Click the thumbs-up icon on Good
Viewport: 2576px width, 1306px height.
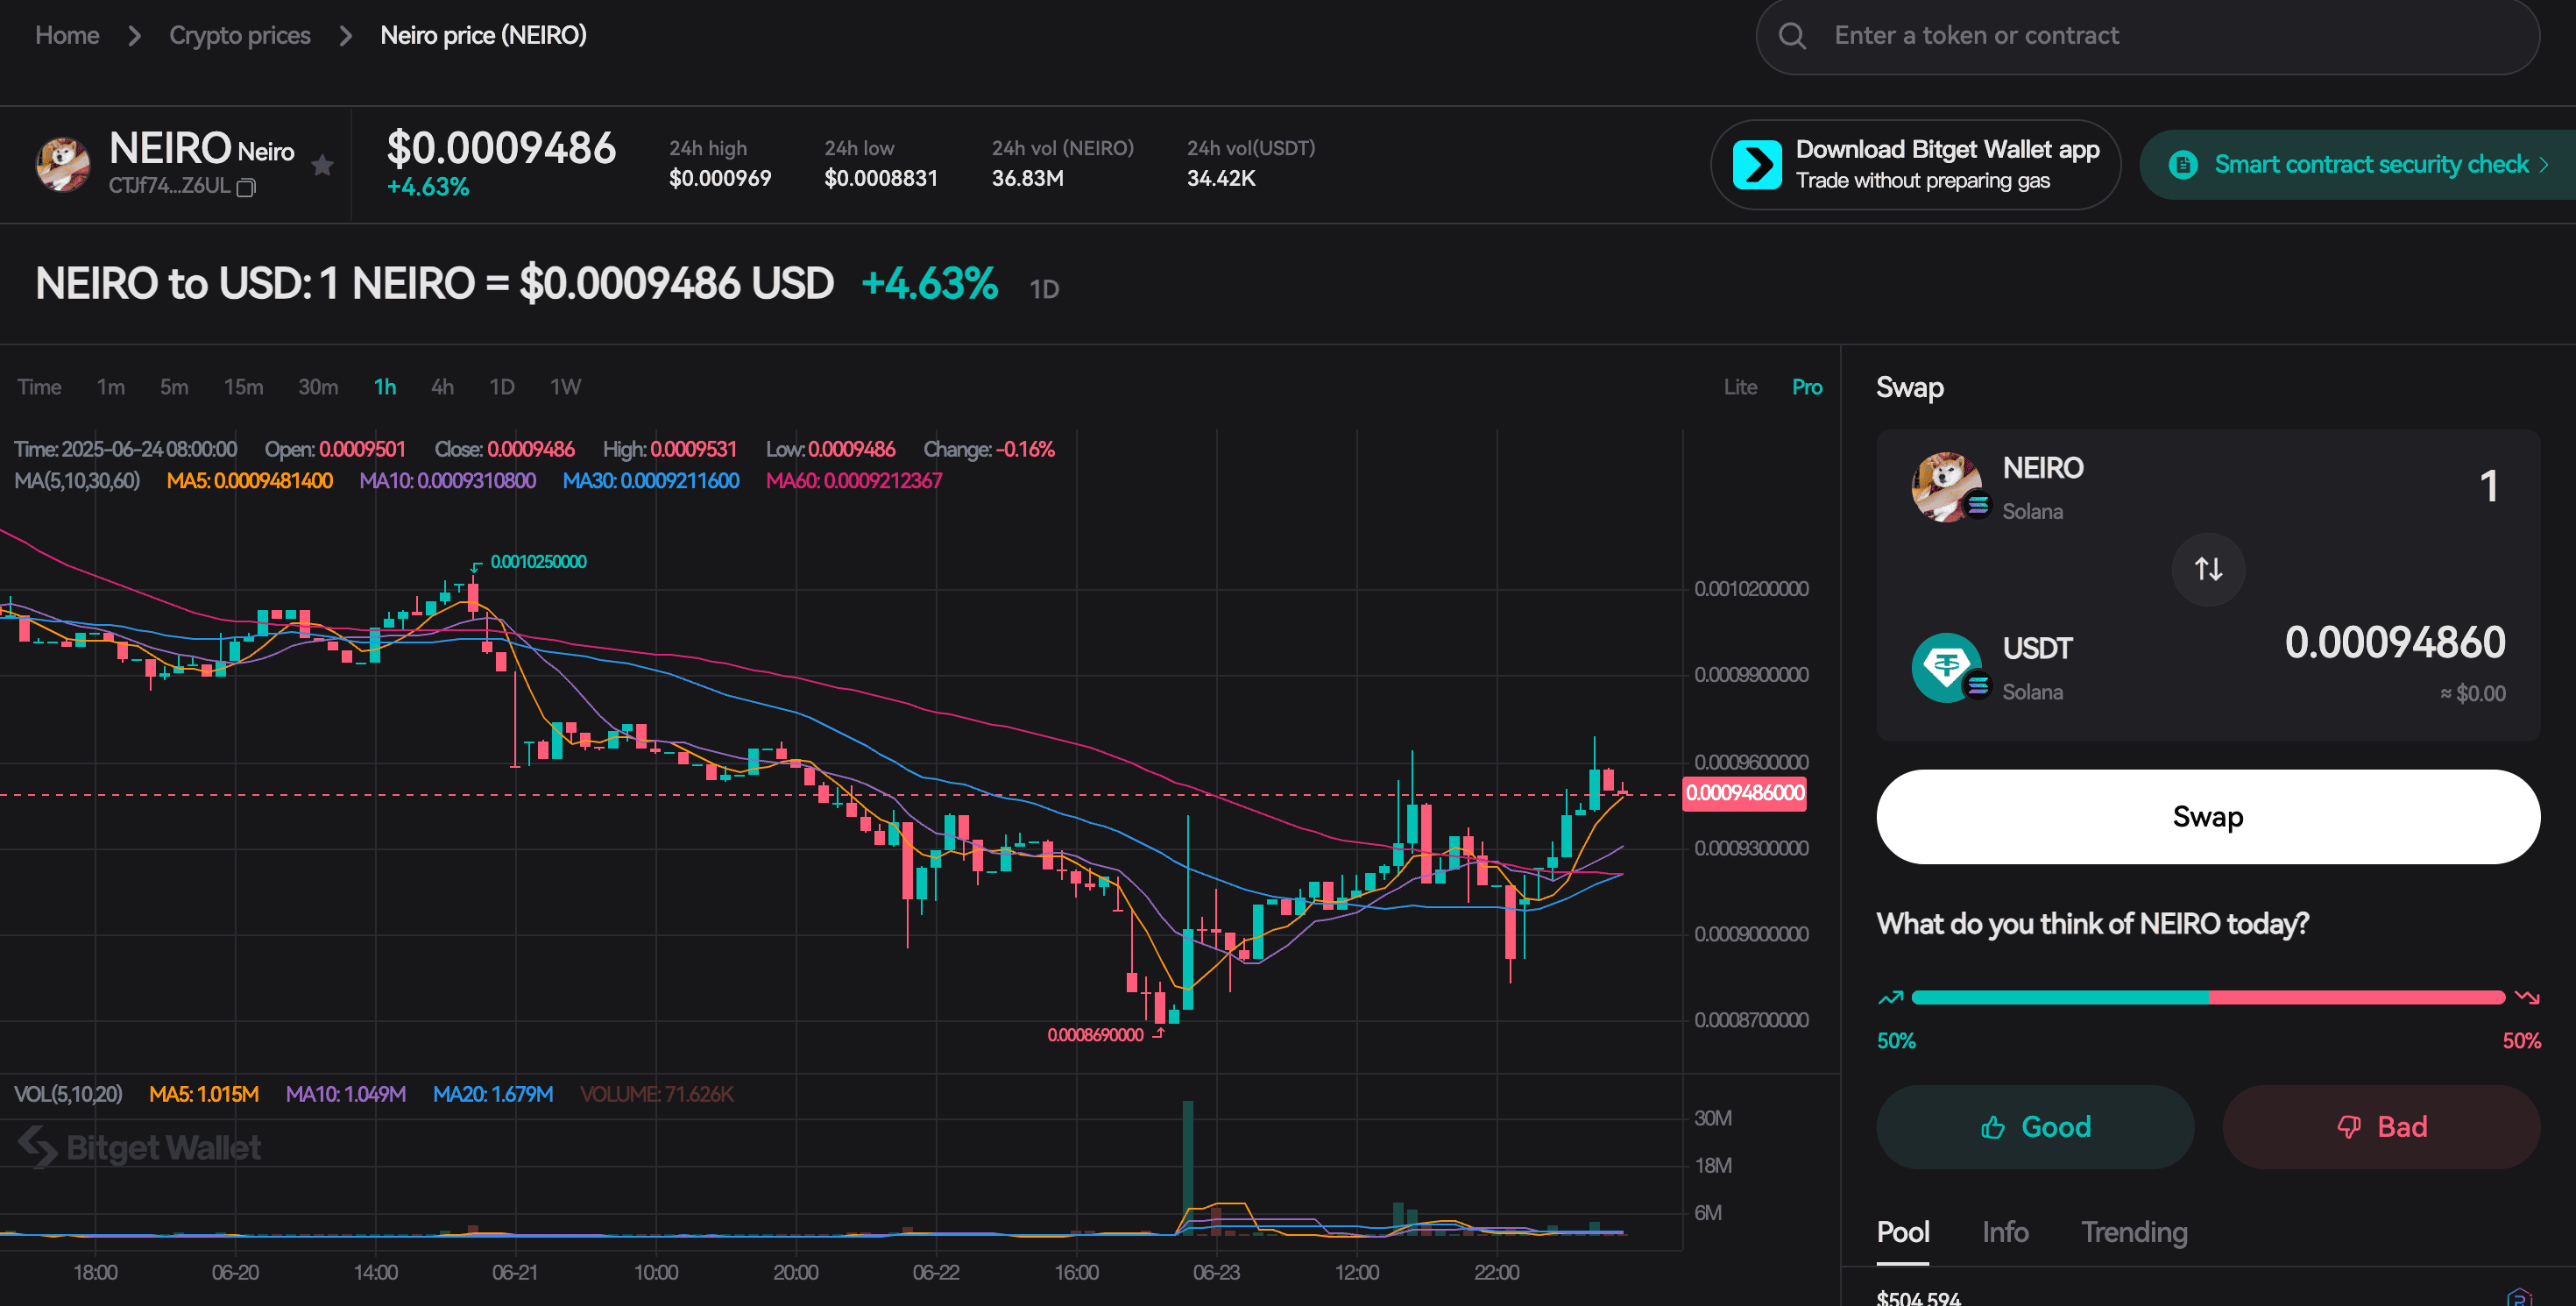coord(1993,1127)
